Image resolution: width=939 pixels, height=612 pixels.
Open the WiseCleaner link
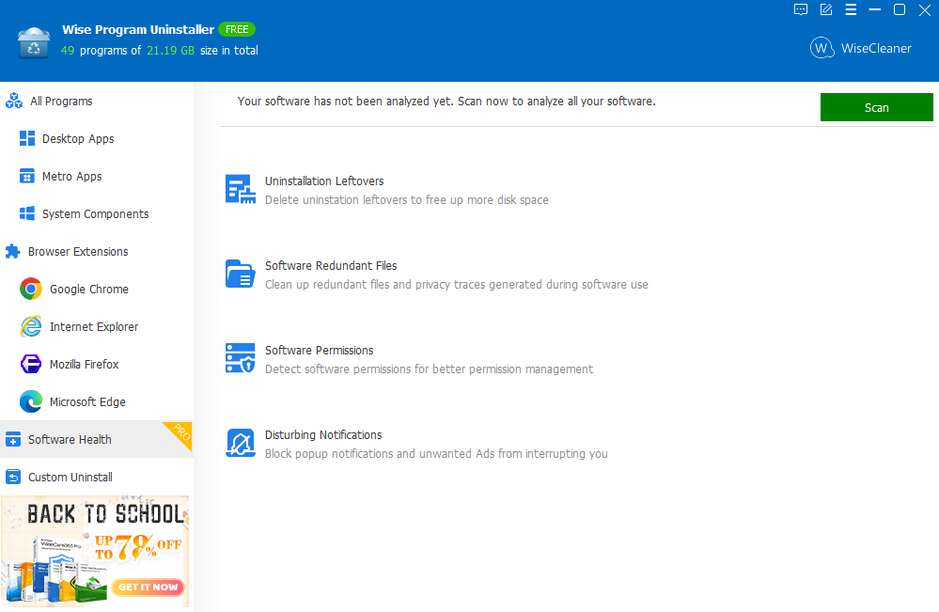[861, 48]
